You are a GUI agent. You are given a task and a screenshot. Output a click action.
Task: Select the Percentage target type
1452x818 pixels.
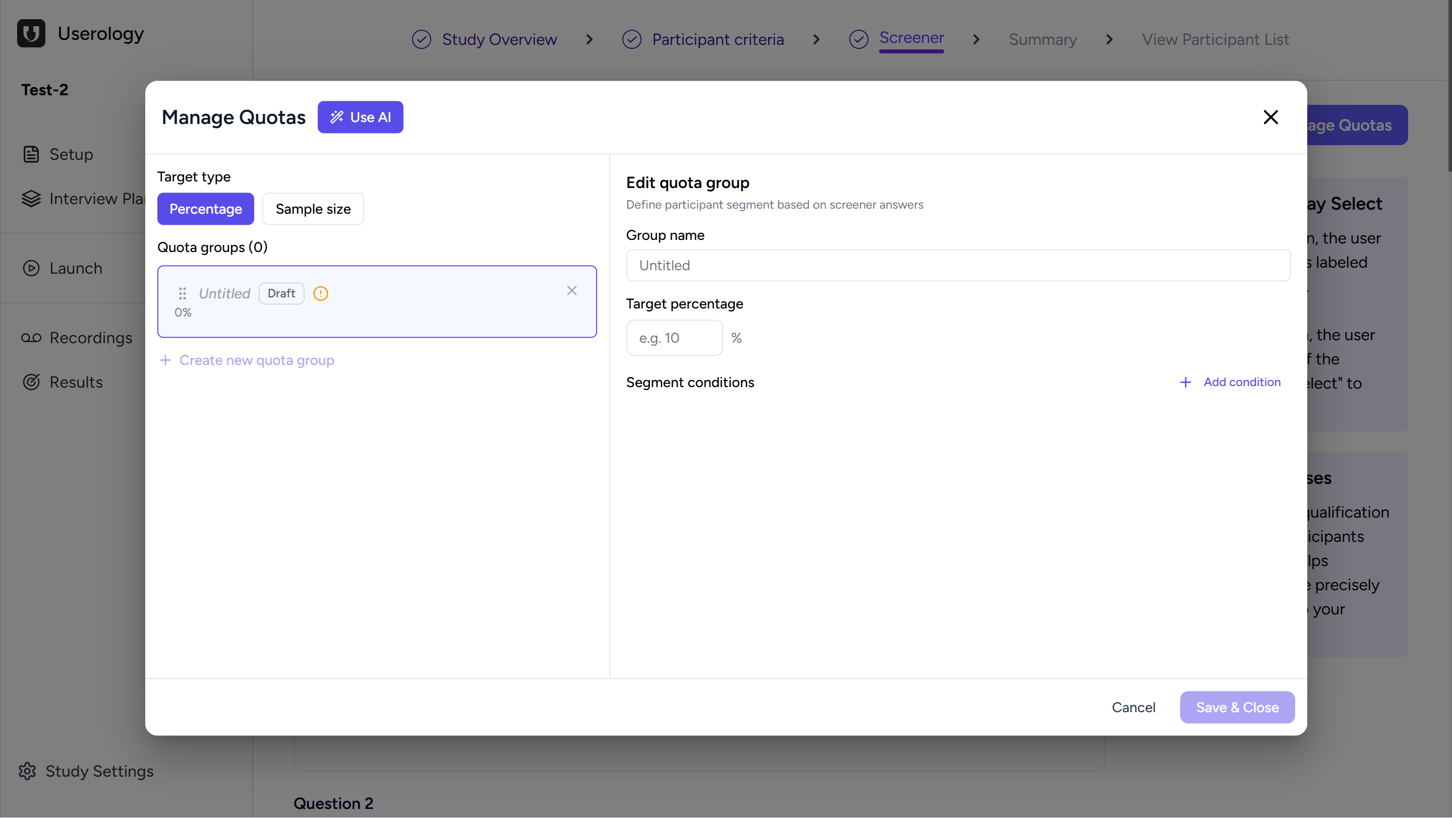coord(205,209)
